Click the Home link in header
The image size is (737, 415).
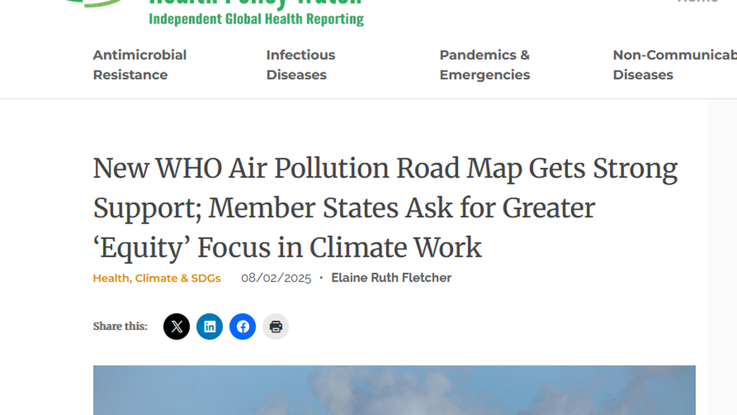[698, 2]
